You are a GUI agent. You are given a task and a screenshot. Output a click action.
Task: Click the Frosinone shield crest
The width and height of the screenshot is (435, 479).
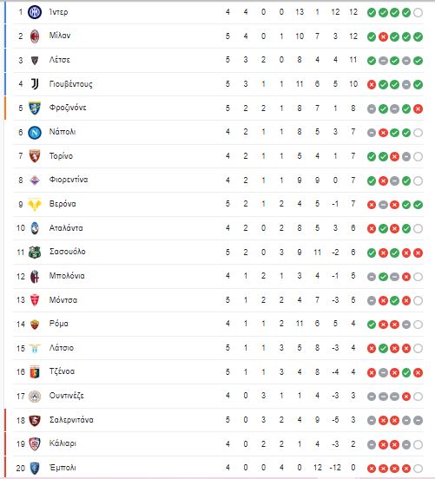[35, 108]
